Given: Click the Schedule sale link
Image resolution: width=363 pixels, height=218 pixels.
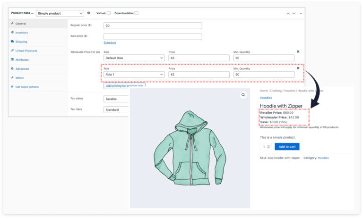Looking at the screenshot, I should pos(110,42).
